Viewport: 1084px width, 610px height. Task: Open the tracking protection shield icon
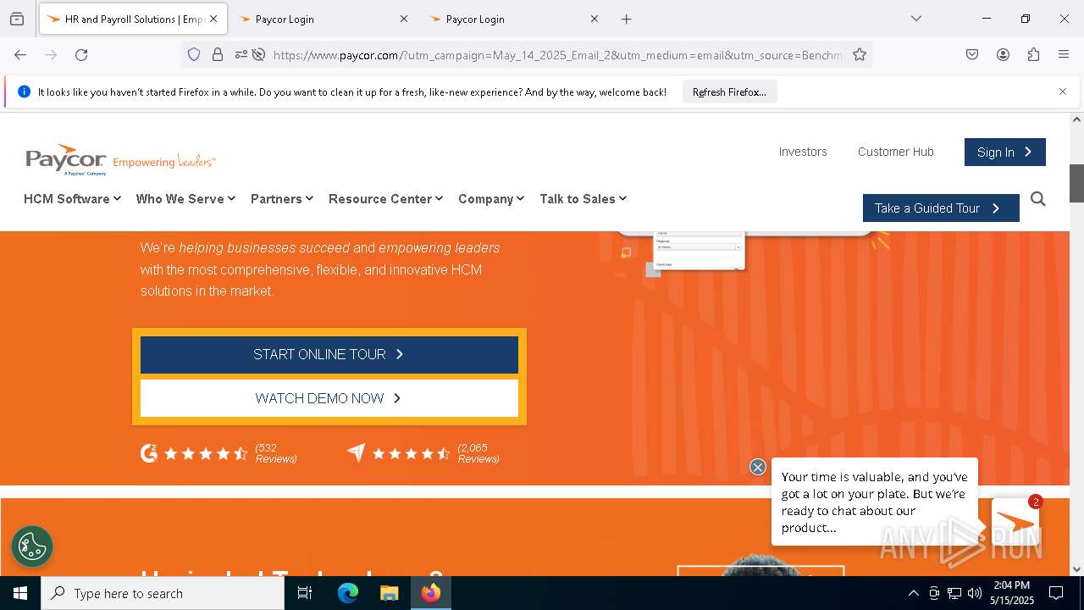194,54
